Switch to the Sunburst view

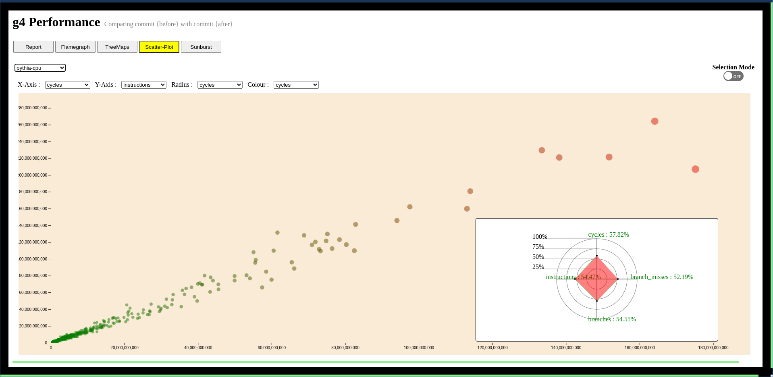tap(201, 47)
